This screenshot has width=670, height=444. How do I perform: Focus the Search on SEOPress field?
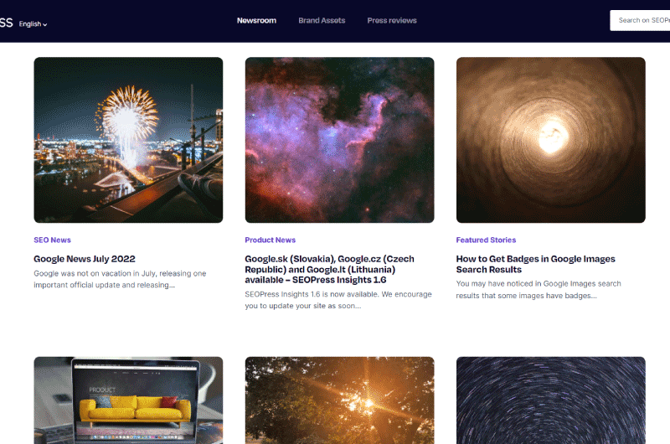(640, 20)
